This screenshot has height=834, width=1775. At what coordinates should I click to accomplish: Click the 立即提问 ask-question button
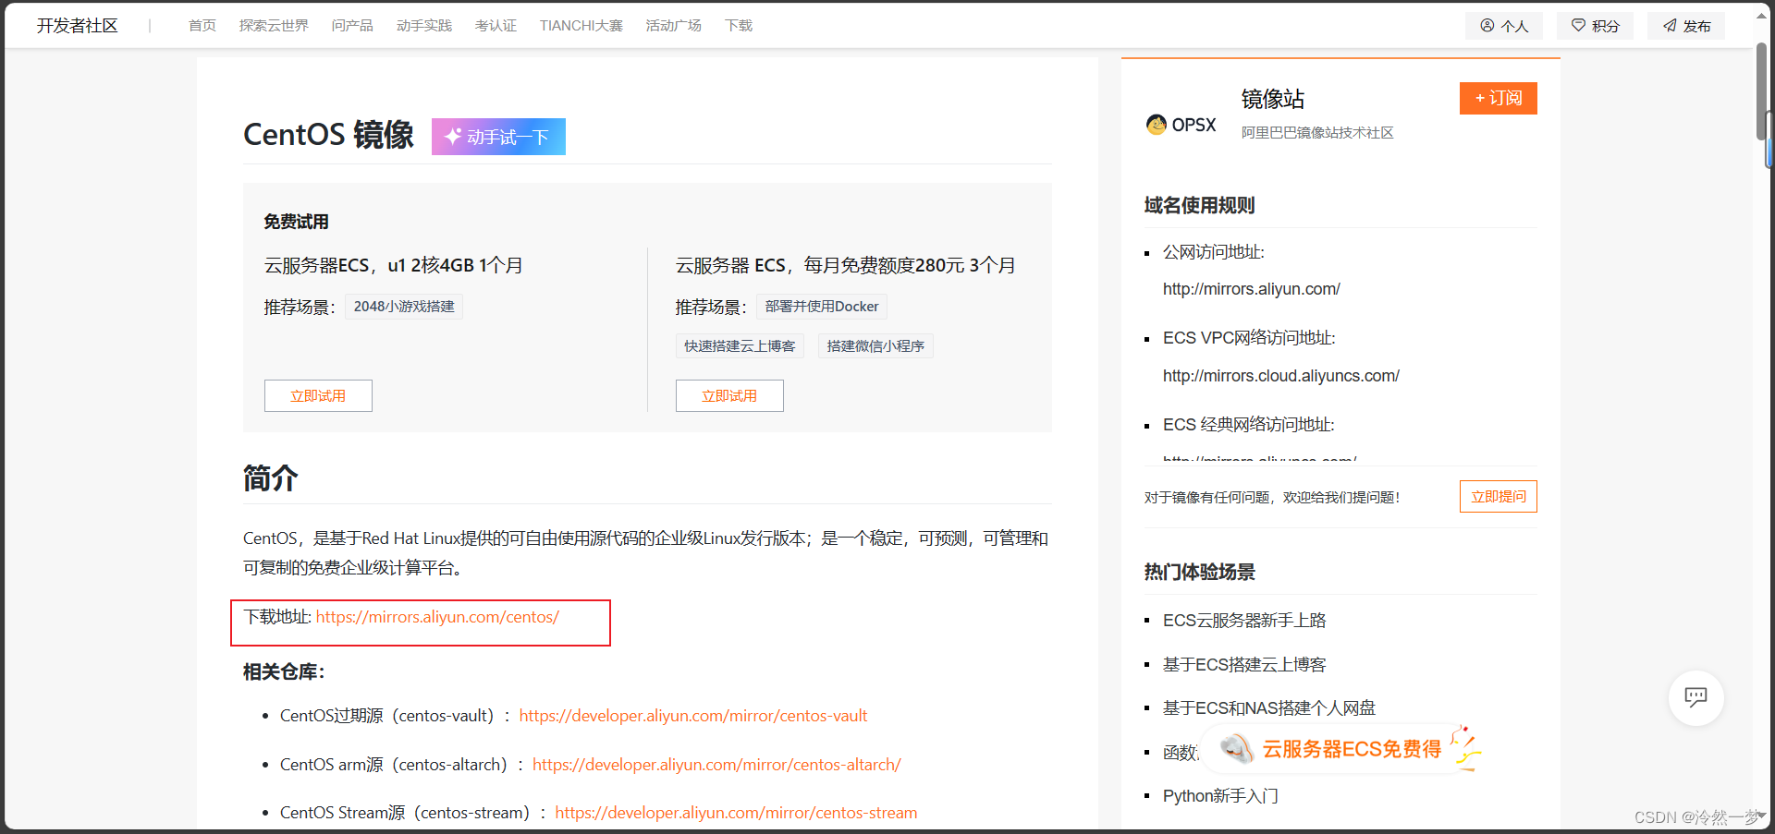tap(1499, 497)
